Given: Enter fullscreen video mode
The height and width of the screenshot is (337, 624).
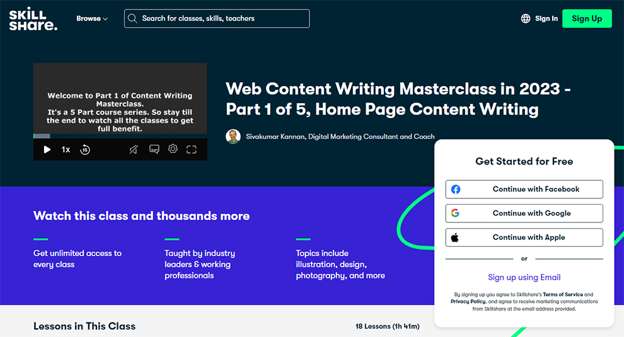Looking at the screenshot, I should tap(192, 149).
